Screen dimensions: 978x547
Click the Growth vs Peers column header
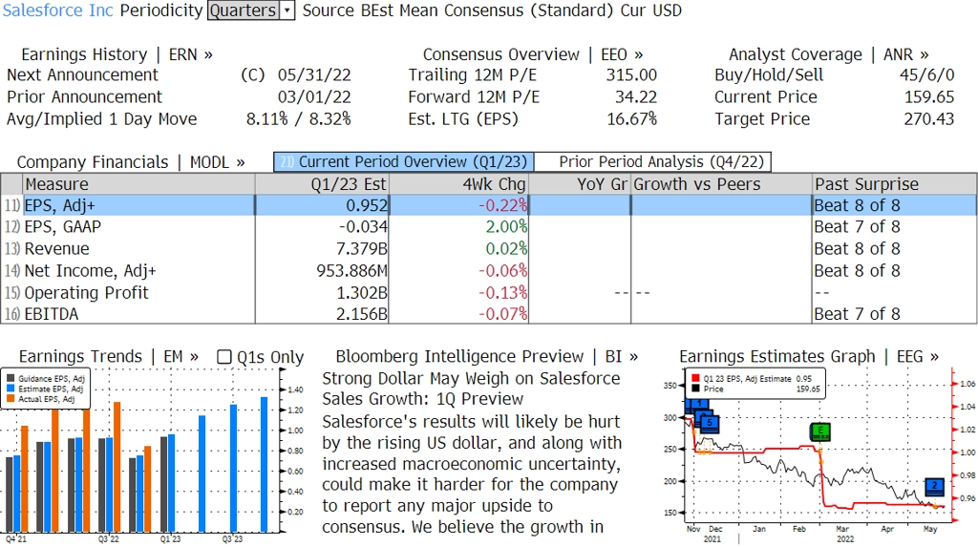click(x=721, y=184)
